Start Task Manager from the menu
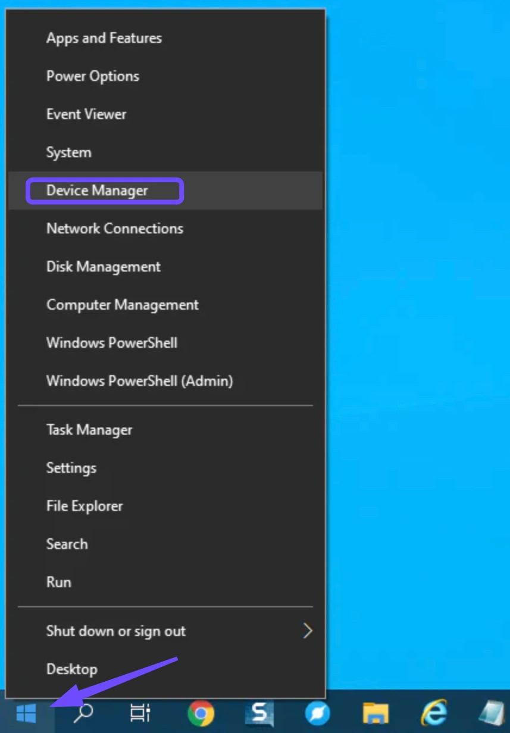The width and height of the screenshot is (510, 733). [89, 430]
